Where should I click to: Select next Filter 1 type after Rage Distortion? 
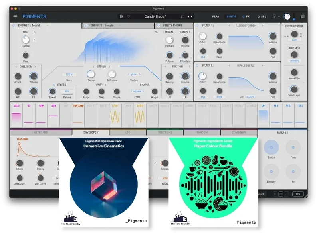[x=262, y=26]
